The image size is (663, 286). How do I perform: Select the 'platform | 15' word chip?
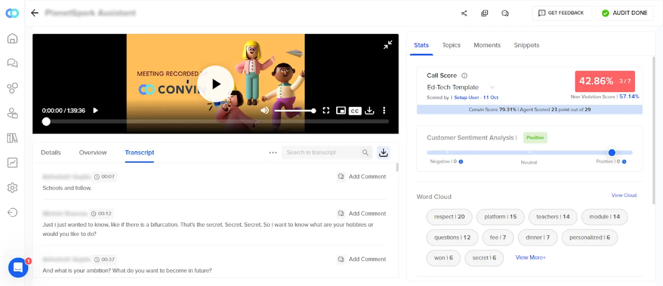tap(501, 217)
